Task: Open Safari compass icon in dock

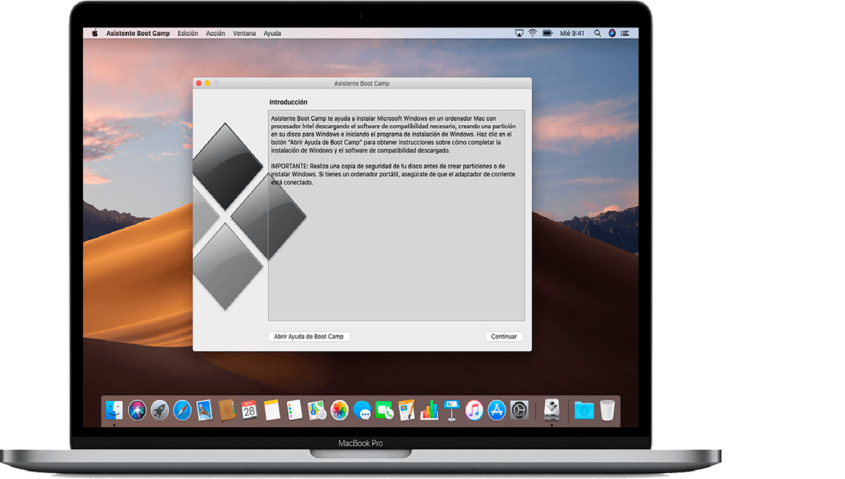Action: [182, 410]
